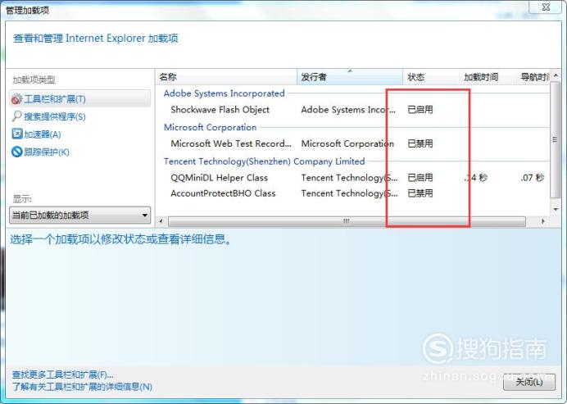Sort by the 名称 column header

click(x=226, y=77)
